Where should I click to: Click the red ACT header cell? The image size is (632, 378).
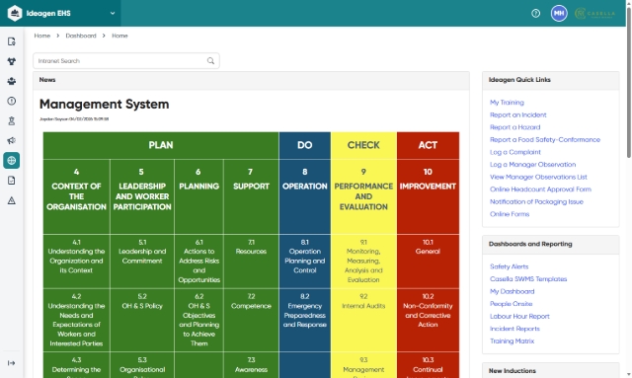click(428, 145)
